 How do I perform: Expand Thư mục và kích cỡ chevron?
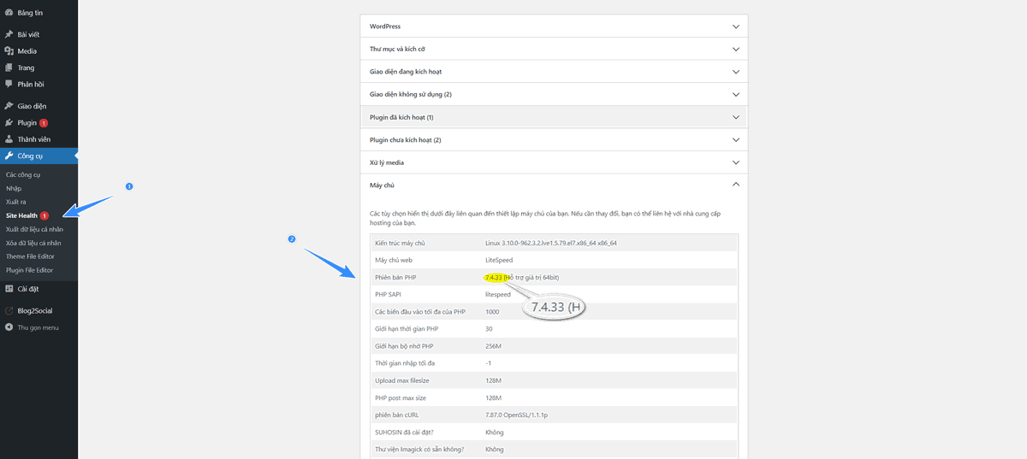pyautogui.click(x=736, y=49)
